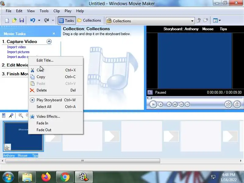Go up one level in collections
This screenshot has width=244, height=183.
coord(199,20)
